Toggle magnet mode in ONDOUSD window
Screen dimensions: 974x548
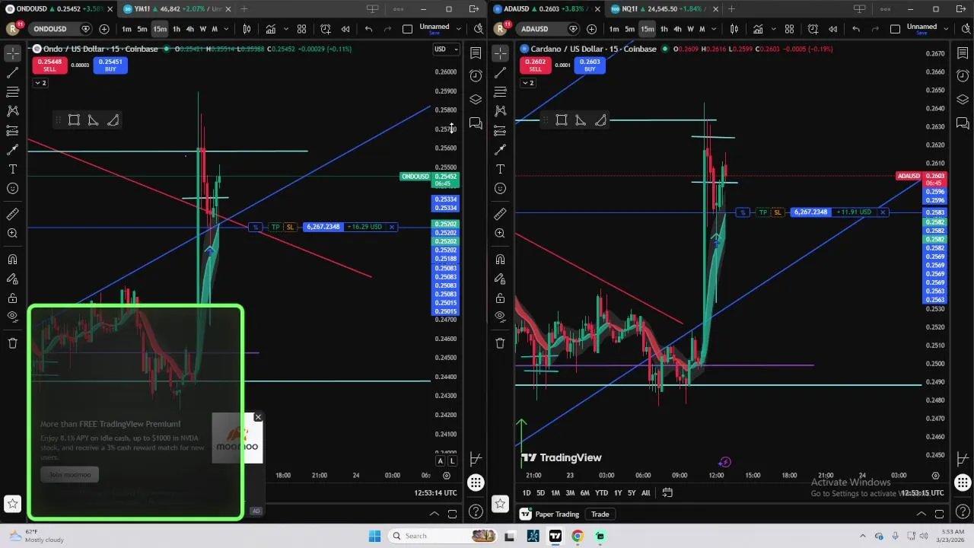[x=12, y=260]
